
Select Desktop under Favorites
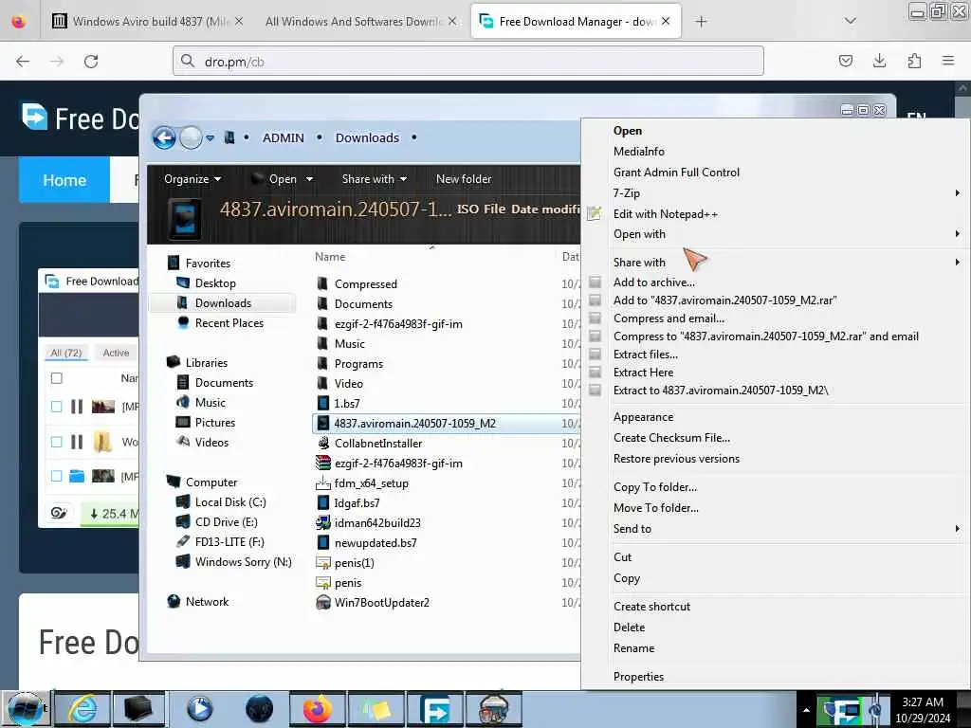215,282
